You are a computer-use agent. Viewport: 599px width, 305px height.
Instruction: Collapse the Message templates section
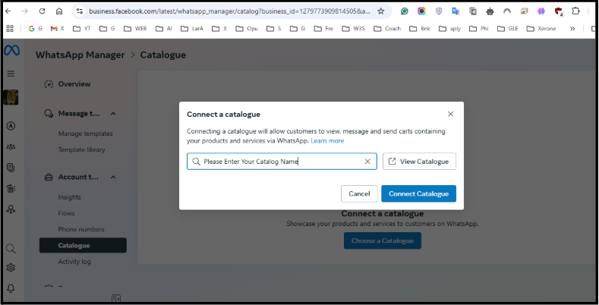click(x=113, y=114)
